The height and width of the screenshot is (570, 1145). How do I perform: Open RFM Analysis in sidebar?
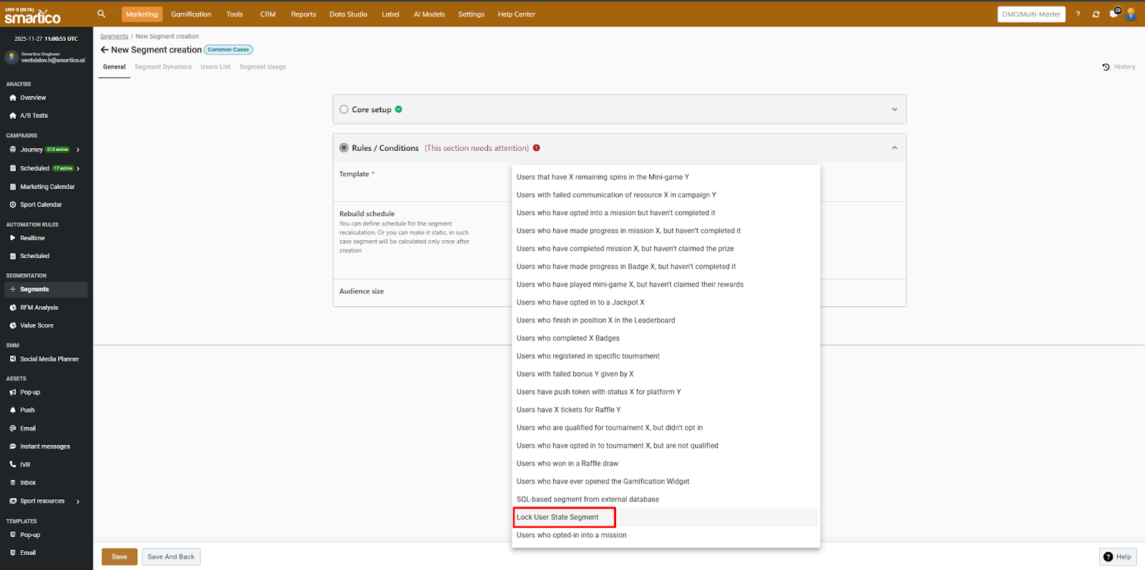[39, 308]
